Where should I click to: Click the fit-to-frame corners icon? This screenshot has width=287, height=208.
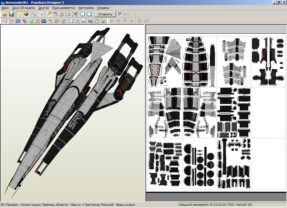(x=71, y=21)
